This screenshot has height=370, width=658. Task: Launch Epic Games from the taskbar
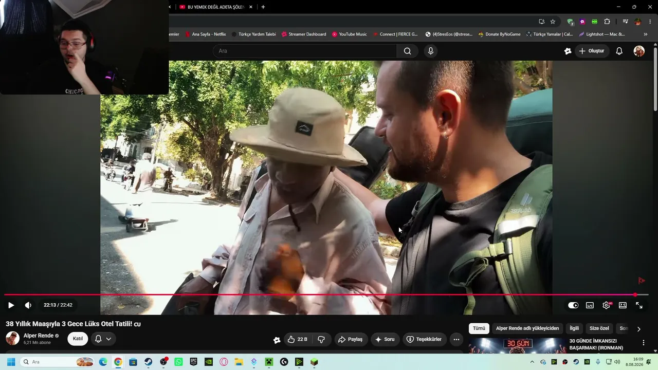pos(194,362)
